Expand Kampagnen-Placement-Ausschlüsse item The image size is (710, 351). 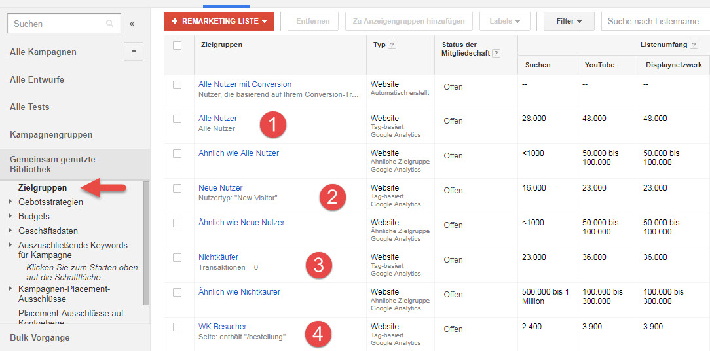[10, 289]
